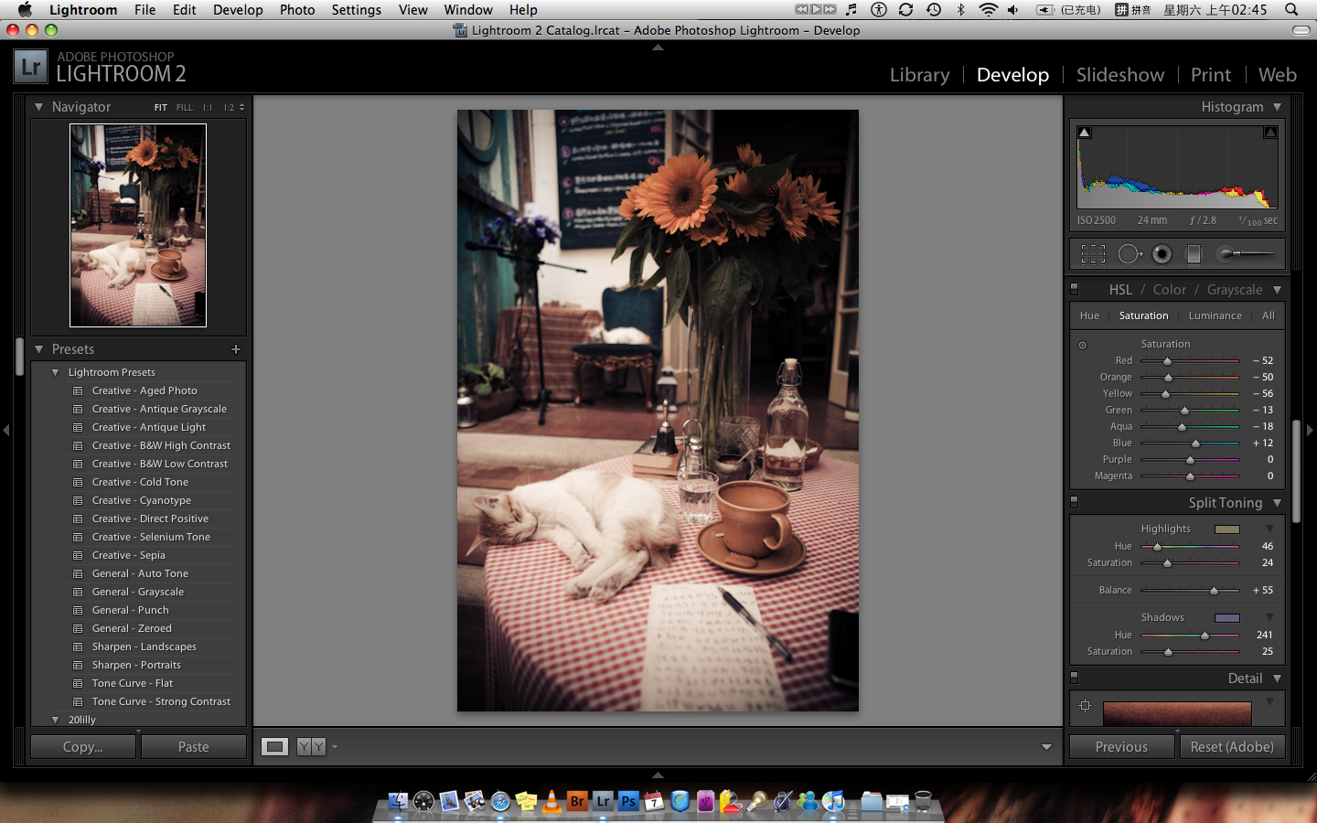Collapse the Presets panel
This screenshot has height=823, width=1317.
[x=38, y=349]
